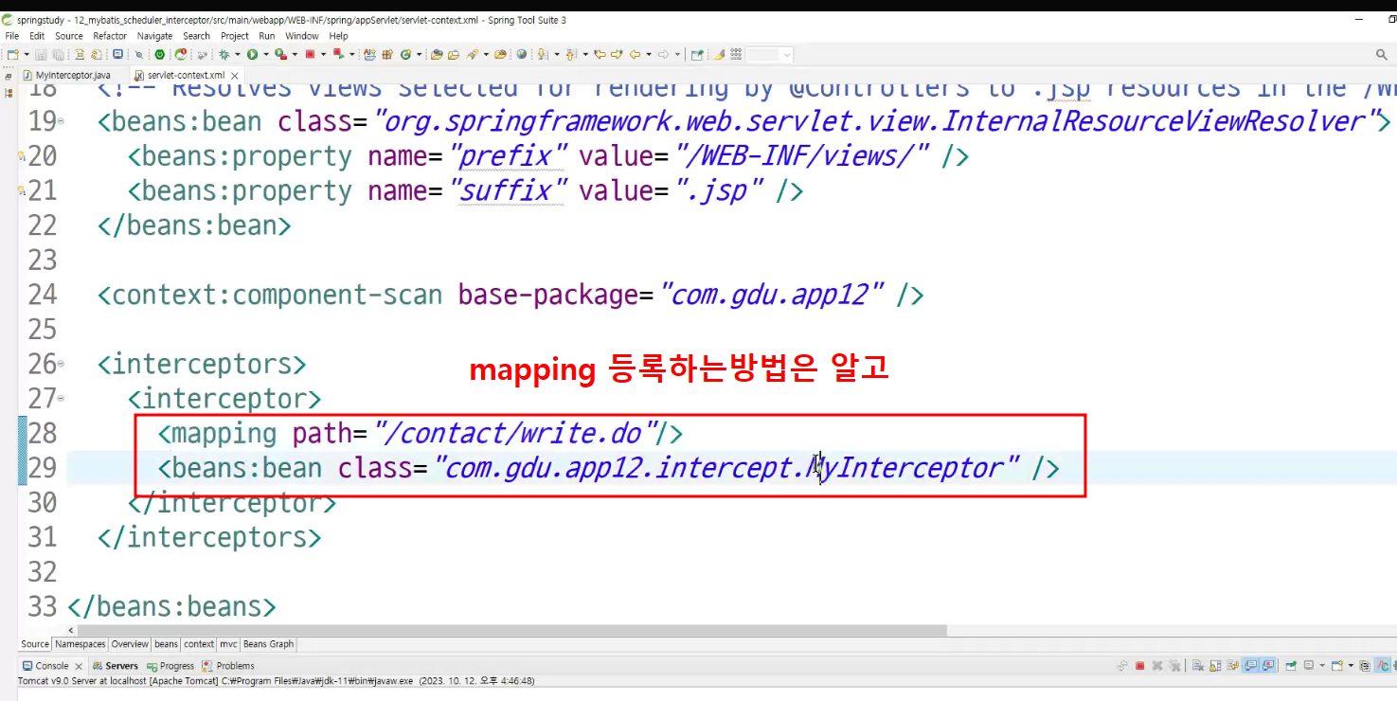Open the Help menu
Screen dimensions: 1397x701
coord(339,36)
